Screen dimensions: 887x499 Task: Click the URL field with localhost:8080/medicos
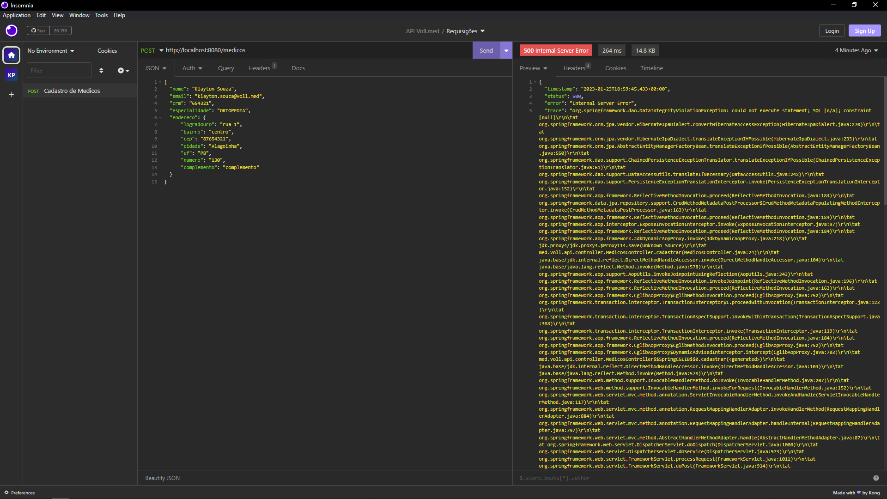click(318, 50)
